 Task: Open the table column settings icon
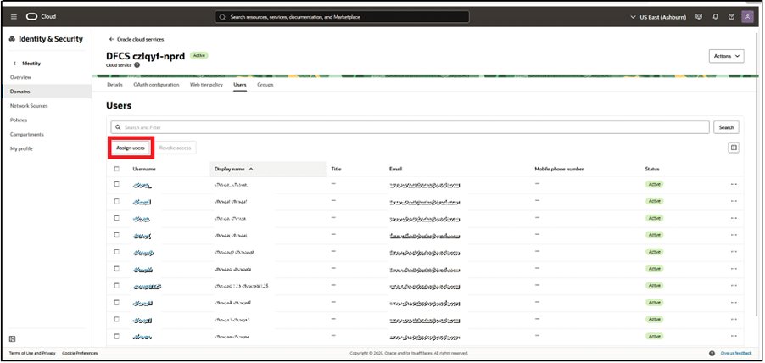click(x=734, y=148)
